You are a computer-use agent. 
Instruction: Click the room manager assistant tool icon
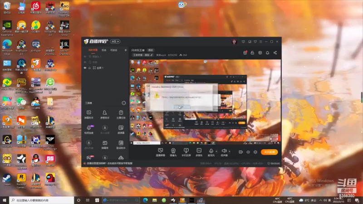105,115
